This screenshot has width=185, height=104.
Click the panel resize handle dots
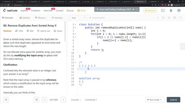tap(67, 53)
